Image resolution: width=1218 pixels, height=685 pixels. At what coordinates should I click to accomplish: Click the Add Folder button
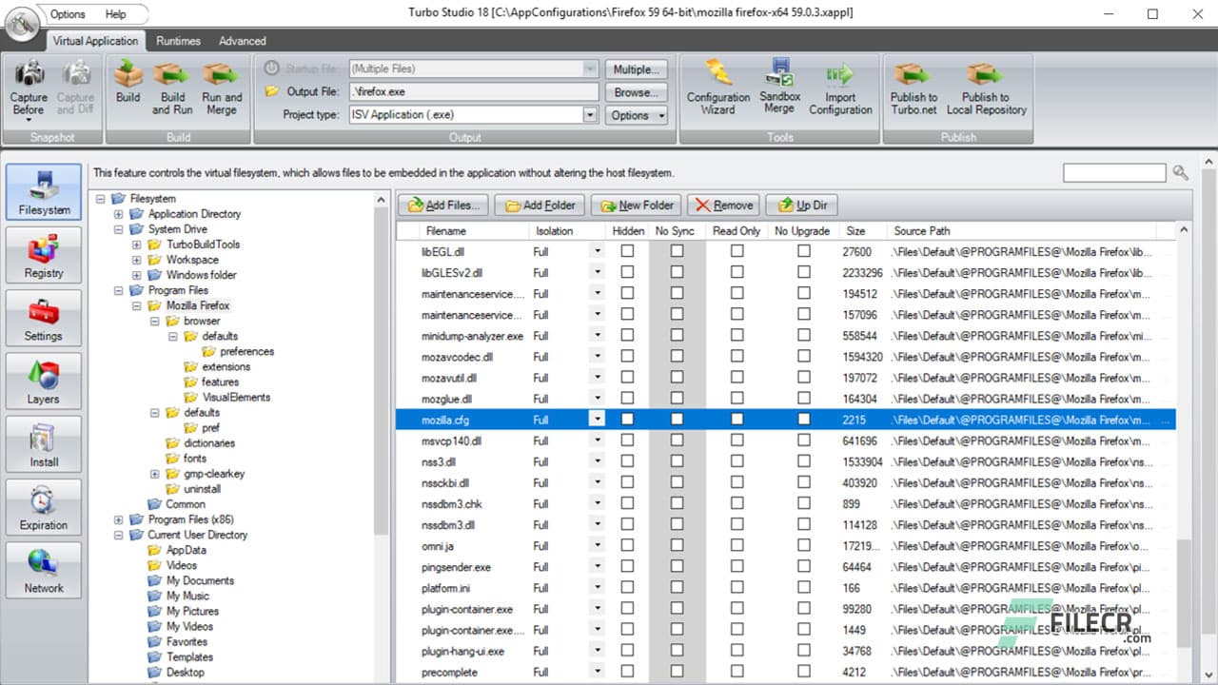point(539,205)
